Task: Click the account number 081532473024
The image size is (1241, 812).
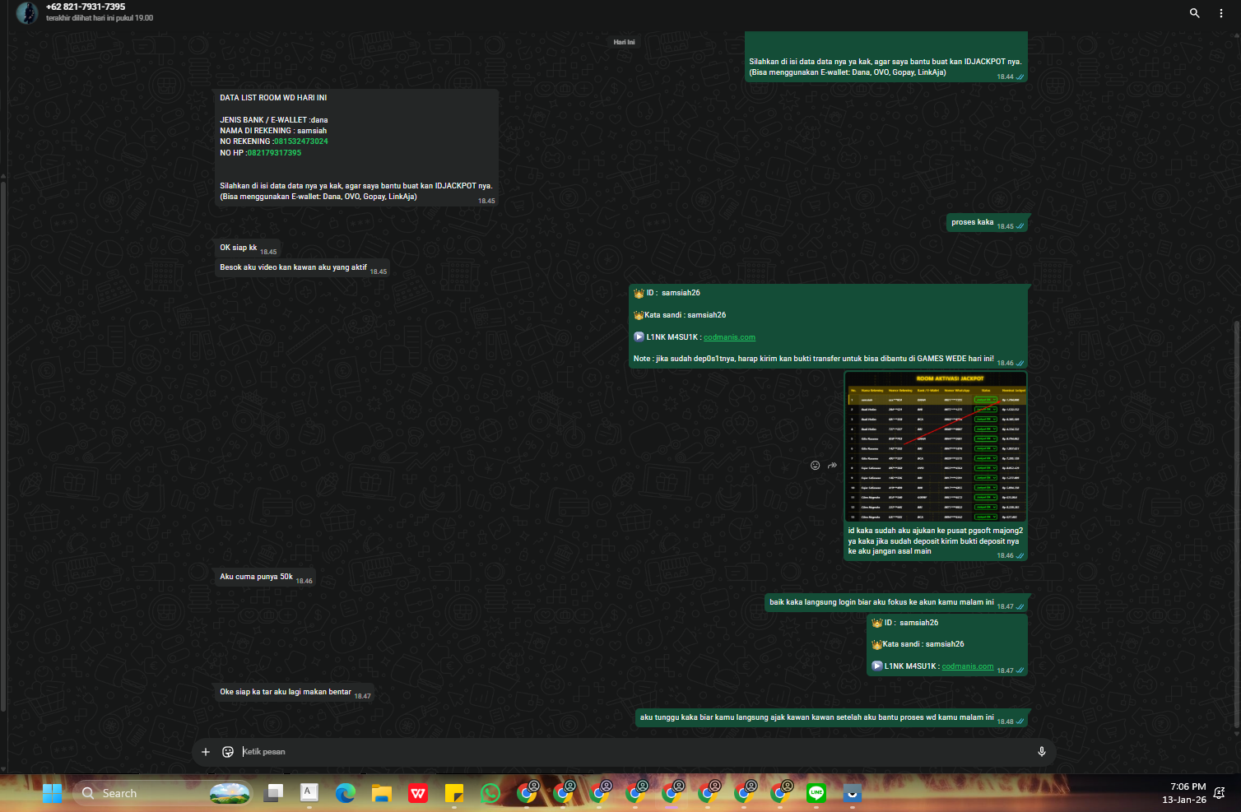Action: (x=300, y=142)
